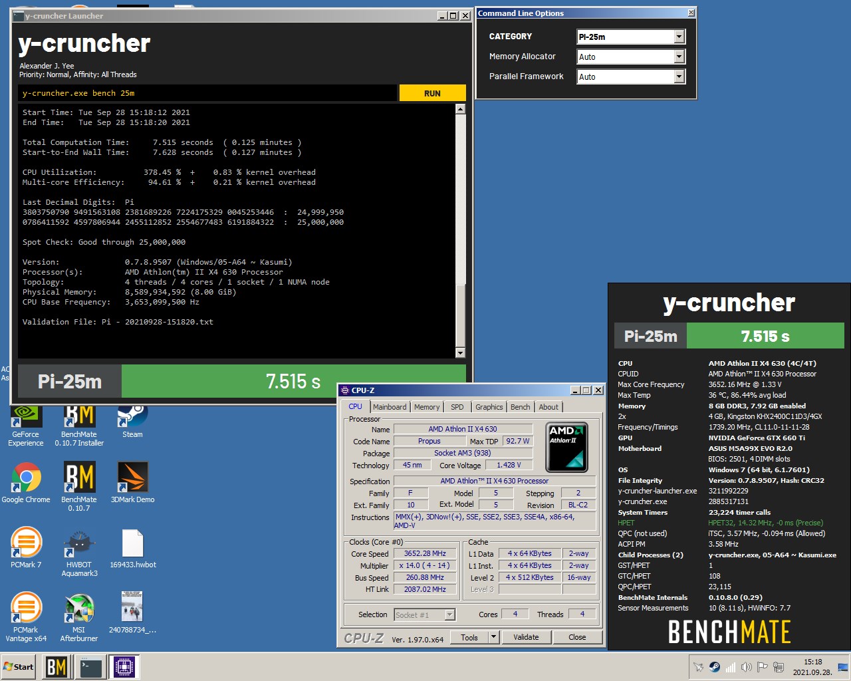
Task: Click the Multiplier x 14.0 value
Action: click(x=425, y=565)
